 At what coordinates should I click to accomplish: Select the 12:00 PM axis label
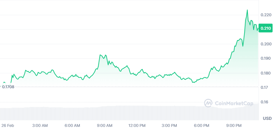(x=138, y=125)
